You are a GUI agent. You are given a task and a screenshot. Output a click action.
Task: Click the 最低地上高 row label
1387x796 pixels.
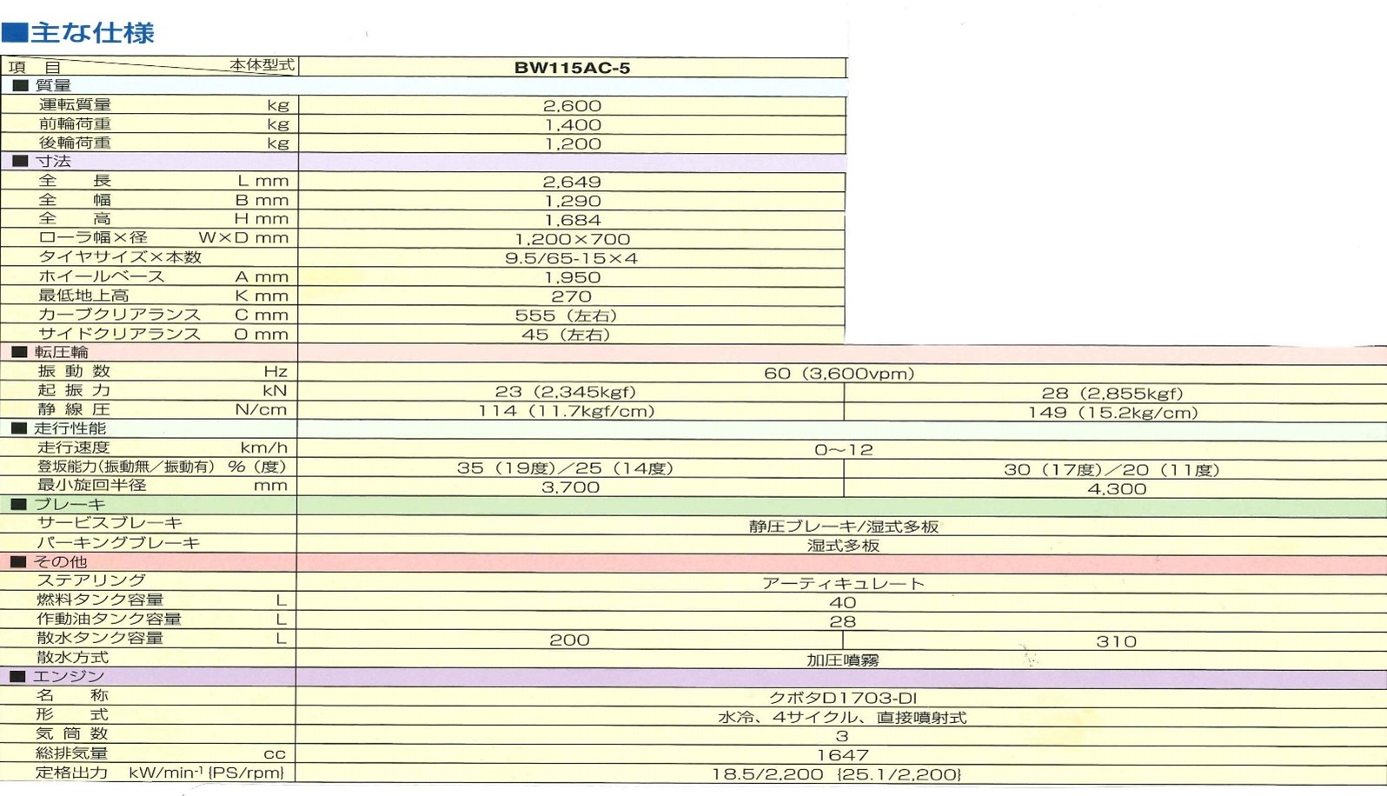(83, 296)
